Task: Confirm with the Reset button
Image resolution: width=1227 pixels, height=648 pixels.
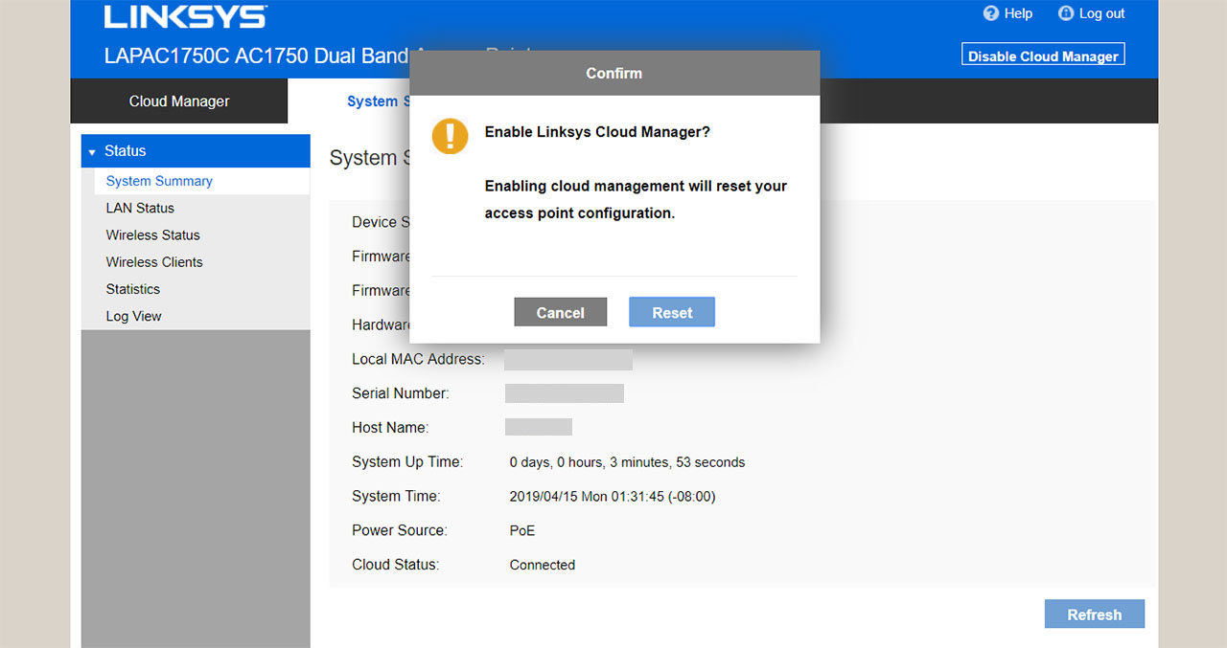Action: tap(672, 312)
